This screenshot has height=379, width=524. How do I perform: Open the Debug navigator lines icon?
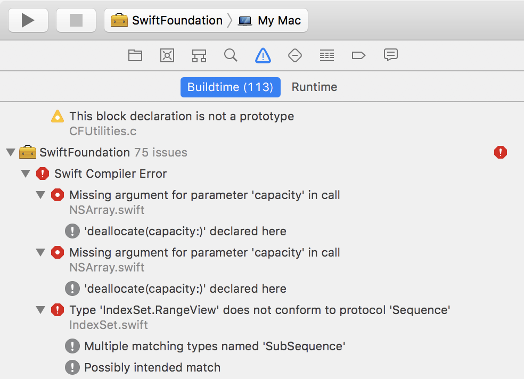tap(327, 55)
